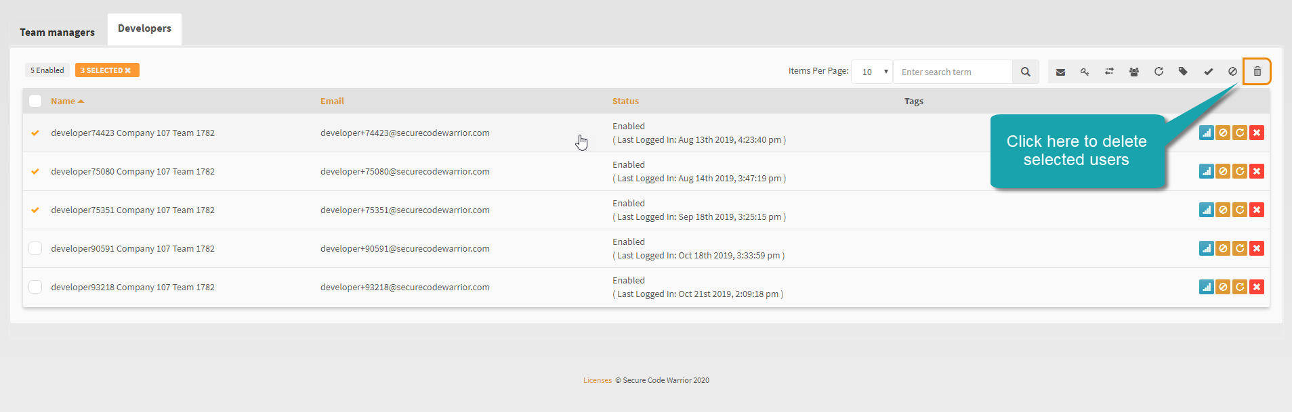The width and height of the screenshot is (1292, 412).
Task: Delete developer74423 with the red X
Action: click(x=1257, y=133)
